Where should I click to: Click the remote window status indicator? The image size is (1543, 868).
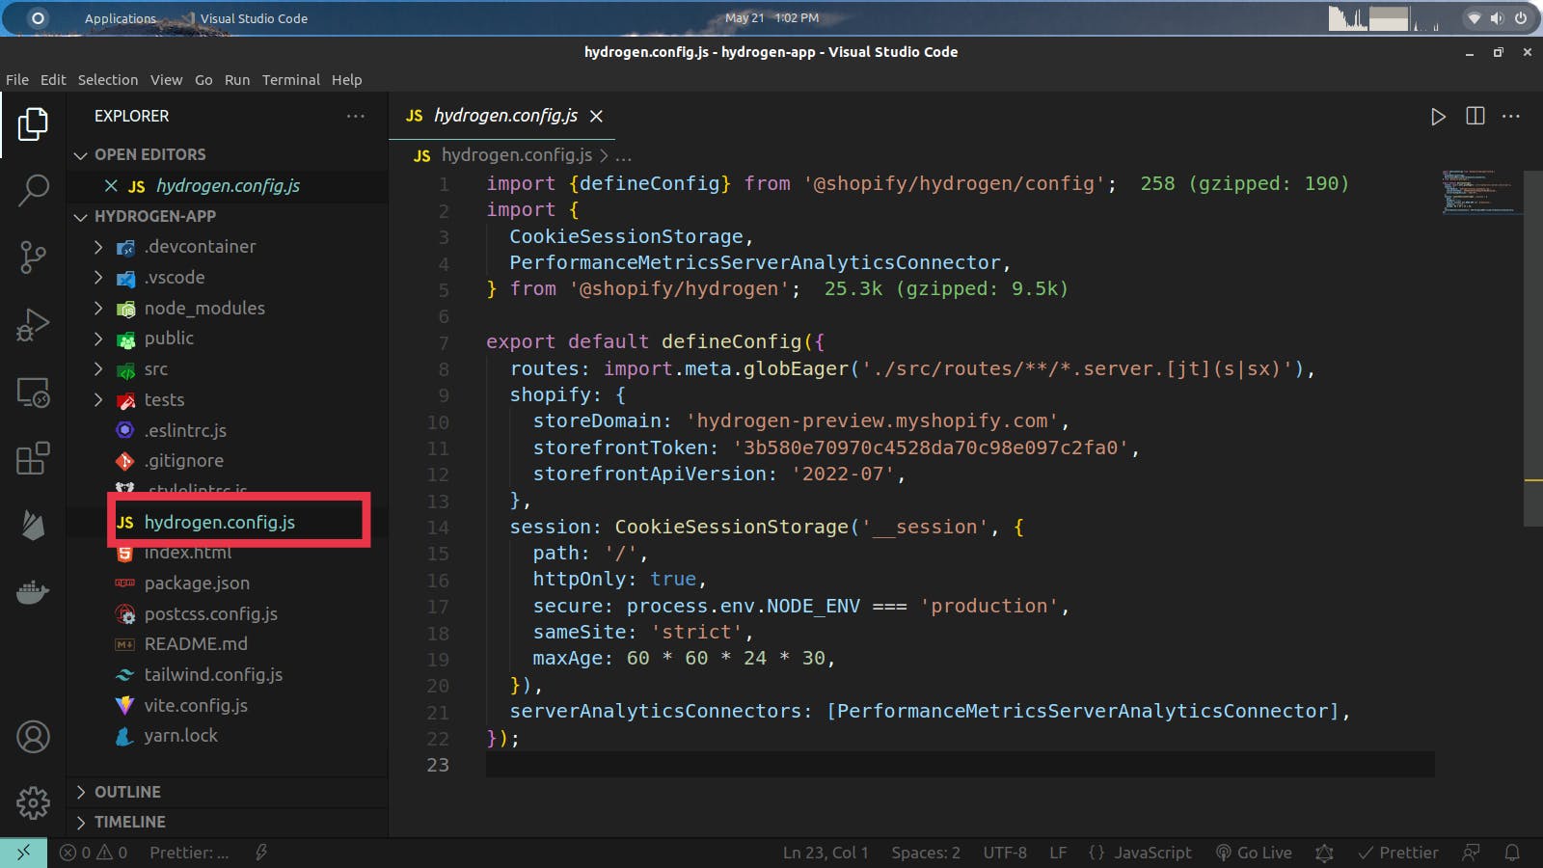point(23,853)
